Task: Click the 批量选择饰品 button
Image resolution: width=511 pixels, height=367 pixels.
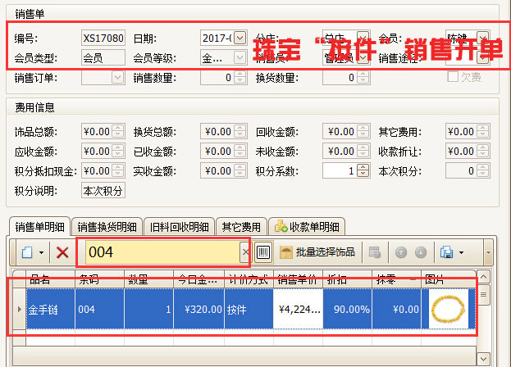Action: point(317,252)
